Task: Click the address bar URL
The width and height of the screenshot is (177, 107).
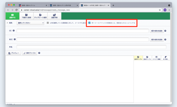Action: tap(47, 10)
